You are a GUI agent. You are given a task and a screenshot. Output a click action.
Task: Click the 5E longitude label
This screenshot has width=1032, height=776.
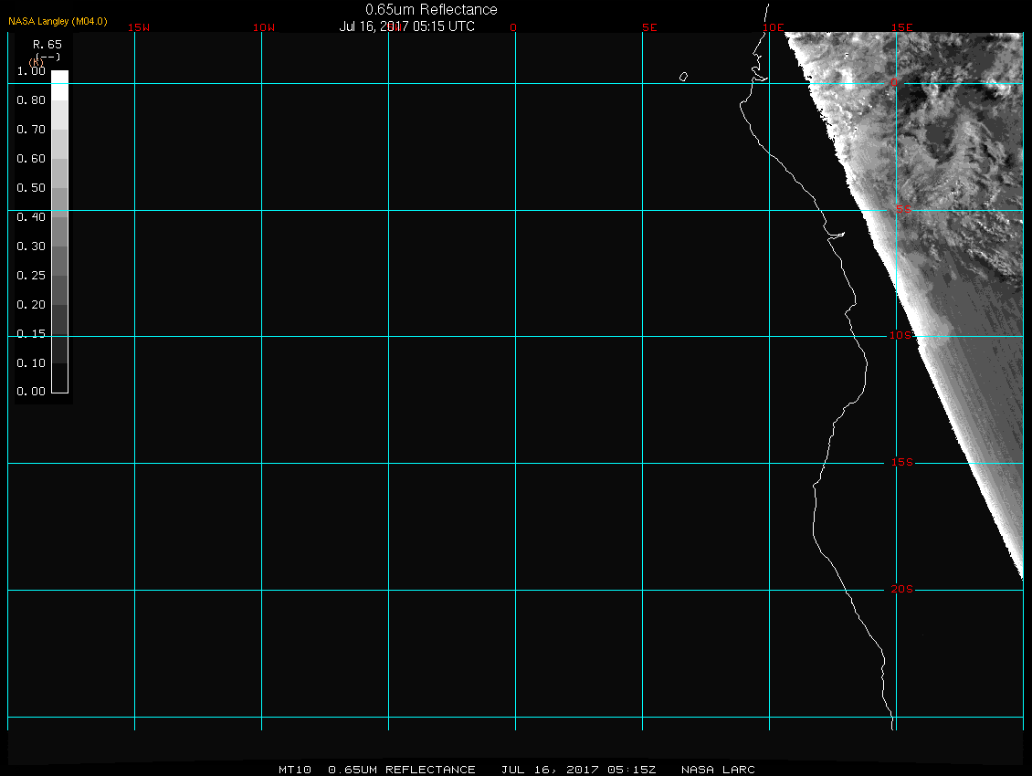coord(649,27)
